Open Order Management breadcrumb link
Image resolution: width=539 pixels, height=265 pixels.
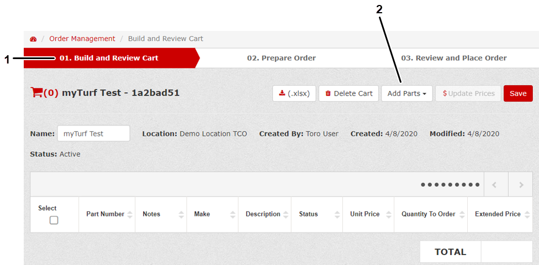(x=82, y=39)
